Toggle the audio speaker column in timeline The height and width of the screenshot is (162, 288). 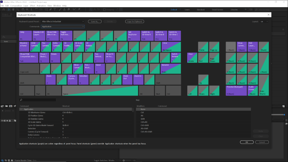[4, 121]
